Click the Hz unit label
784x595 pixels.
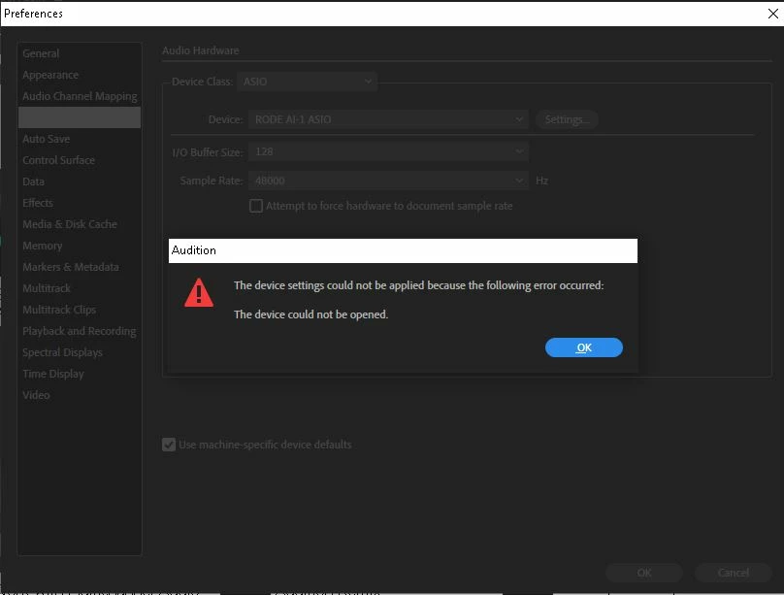click(x=542, y=181)
